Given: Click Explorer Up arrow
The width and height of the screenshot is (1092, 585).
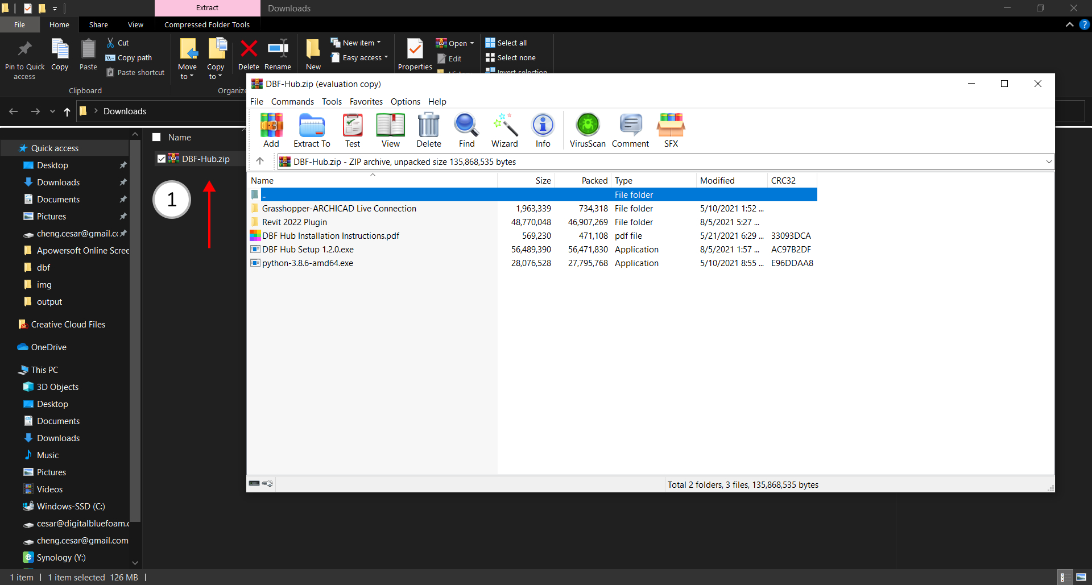Looking at the screenshot, I should pos(67,111).
